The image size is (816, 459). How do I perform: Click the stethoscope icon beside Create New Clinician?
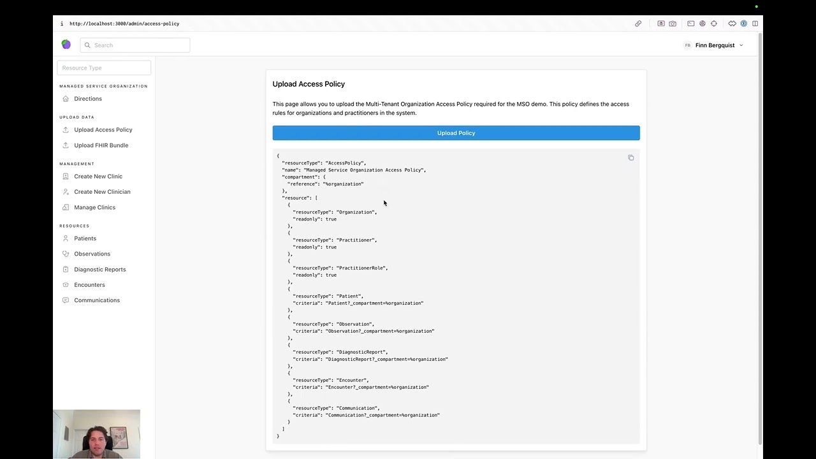[66, 192]
